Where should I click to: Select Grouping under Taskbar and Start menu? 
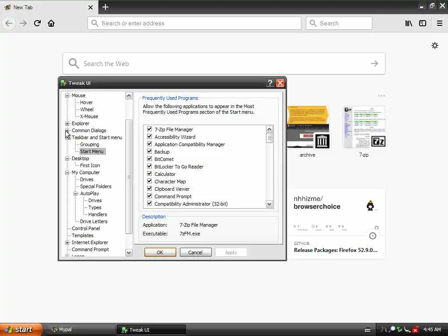(89, 144)
